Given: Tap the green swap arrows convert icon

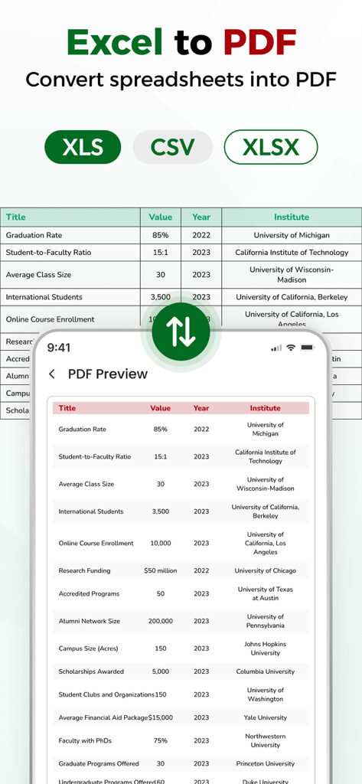Looking at the screenshot, I should (x=181, y=332).
